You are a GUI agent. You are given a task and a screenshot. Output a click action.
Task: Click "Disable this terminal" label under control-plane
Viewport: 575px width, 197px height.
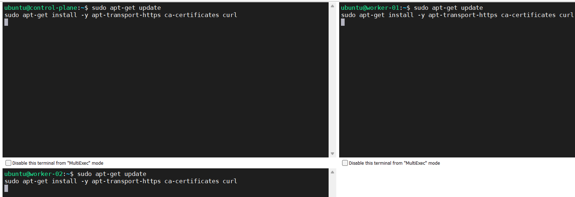tap(58, 163)
